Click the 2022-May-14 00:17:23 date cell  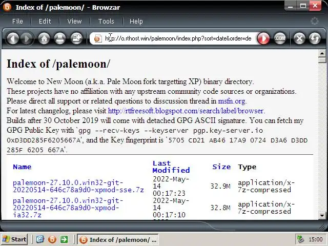[x=171, y=186]
